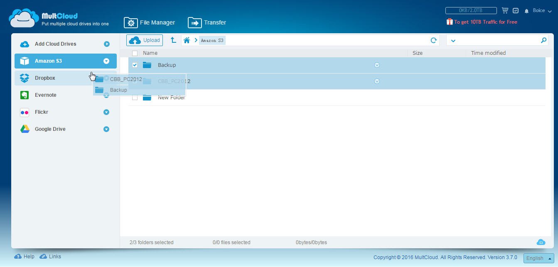Click the gift box icon

[x=450, y=22]
